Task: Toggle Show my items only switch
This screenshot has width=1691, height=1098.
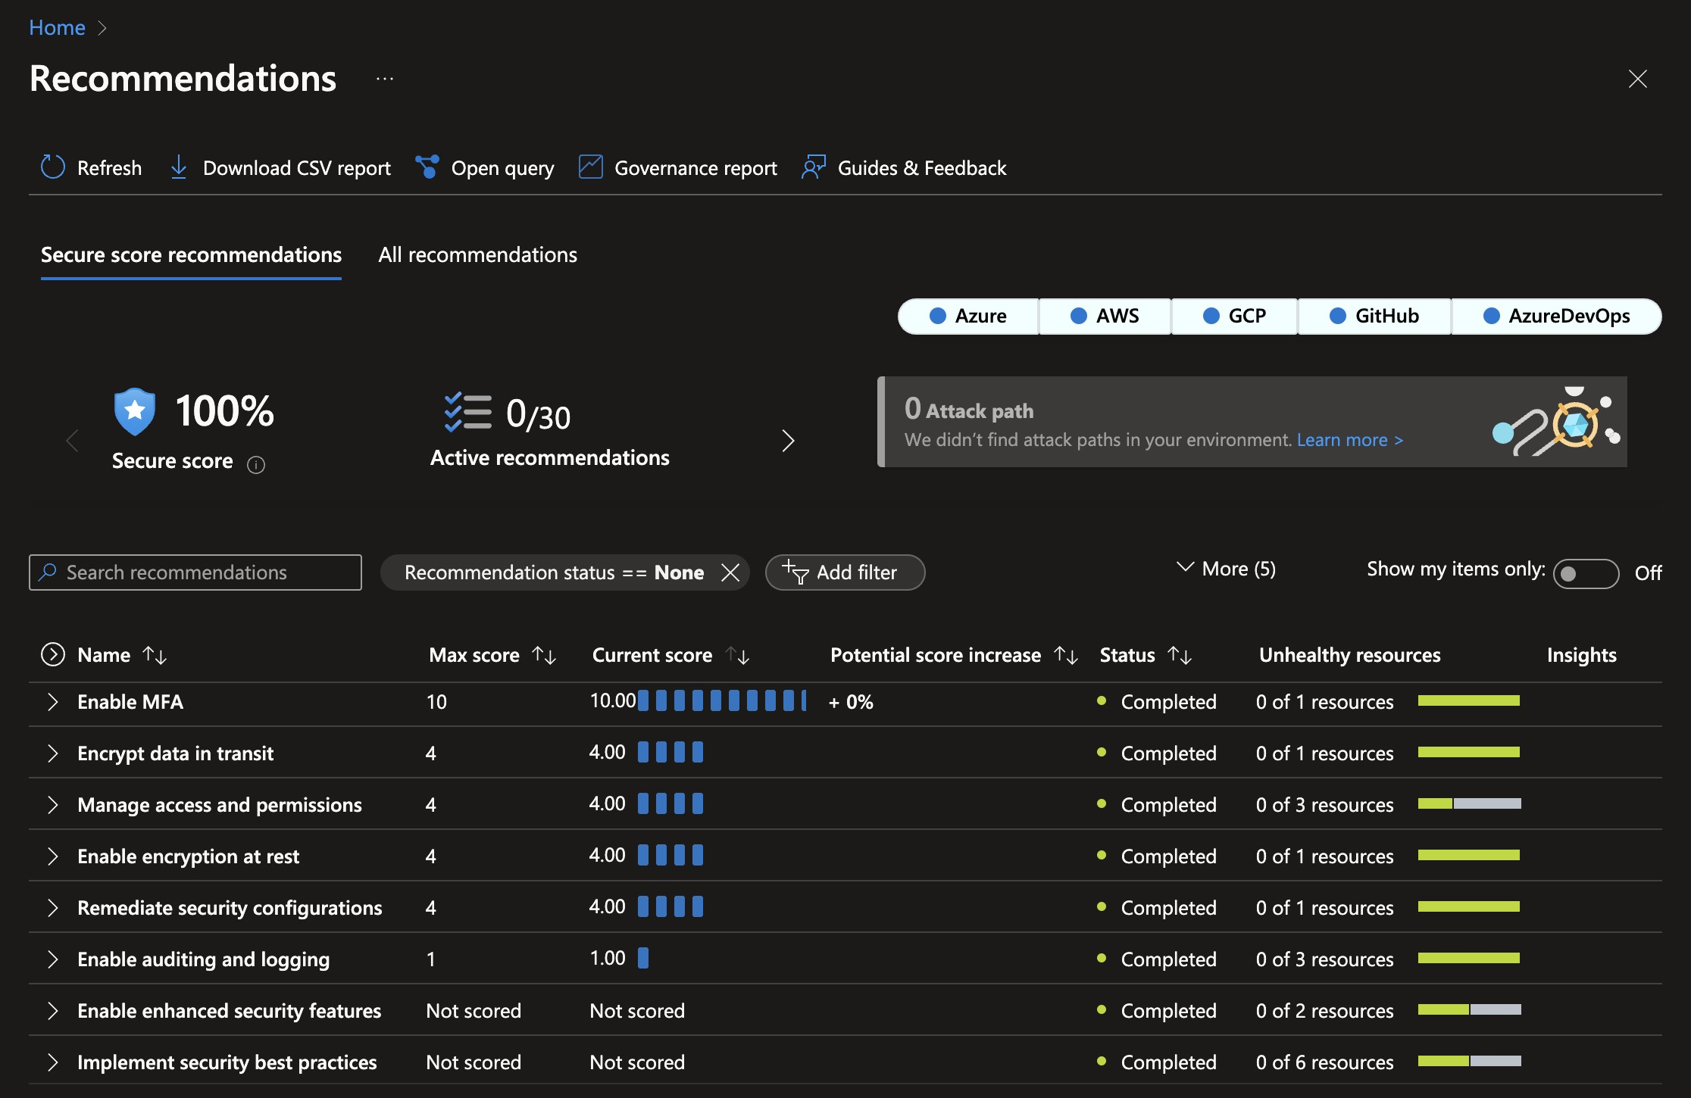Action: (x=1585, y=573)
